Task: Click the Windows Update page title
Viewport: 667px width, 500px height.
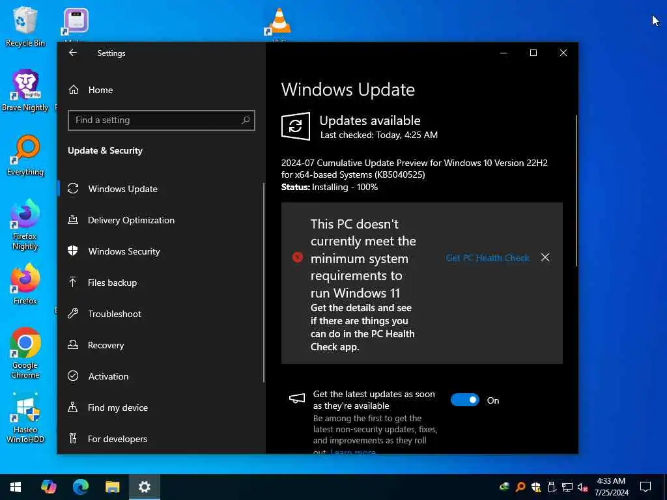Action: point(348,90)
